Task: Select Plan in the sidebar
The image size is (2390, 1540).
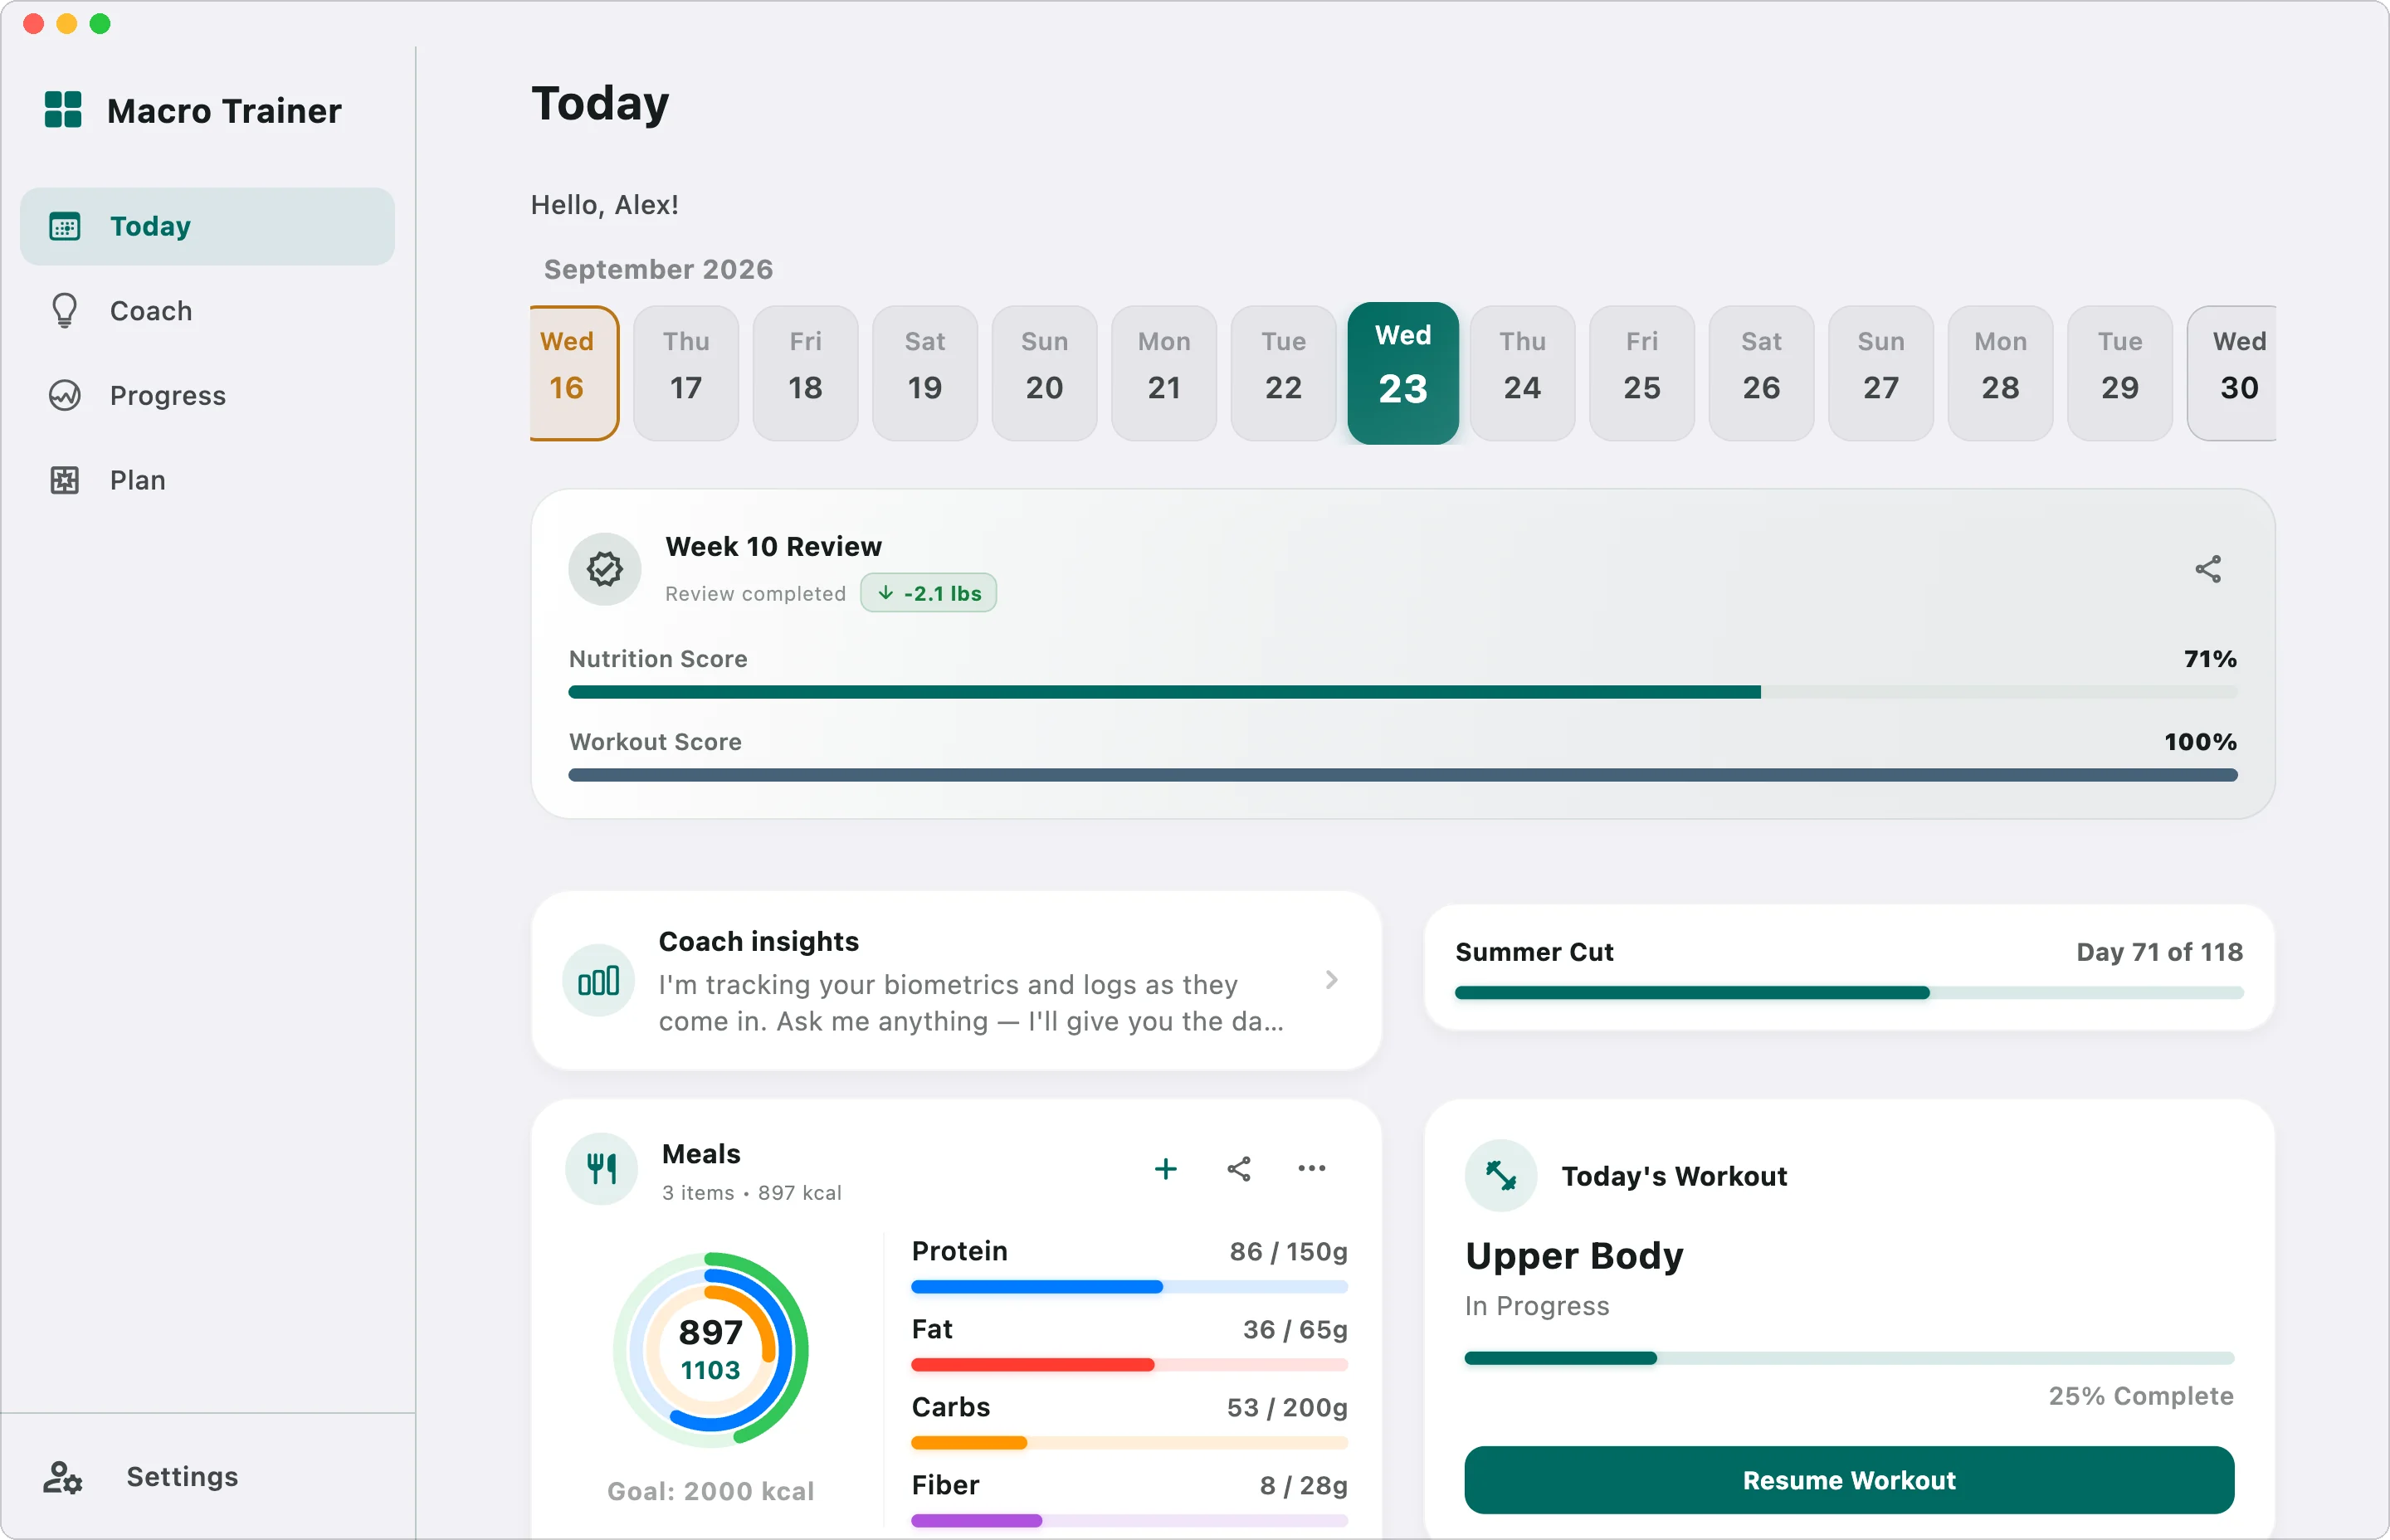Action: click(x=208, y=481)
